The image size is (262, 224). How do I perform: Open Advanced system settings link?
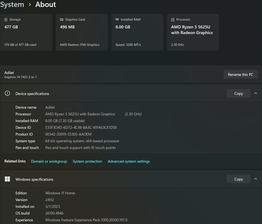pos(128,161)
